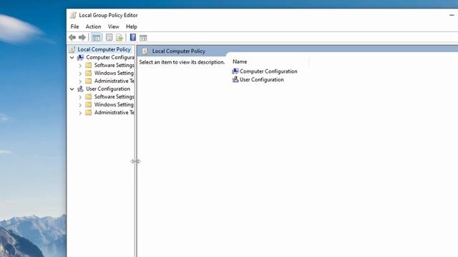Image resolution: width=458 pixels, height=257 pixels.
Task: Open the Action menu
Action: pos(93,26)
